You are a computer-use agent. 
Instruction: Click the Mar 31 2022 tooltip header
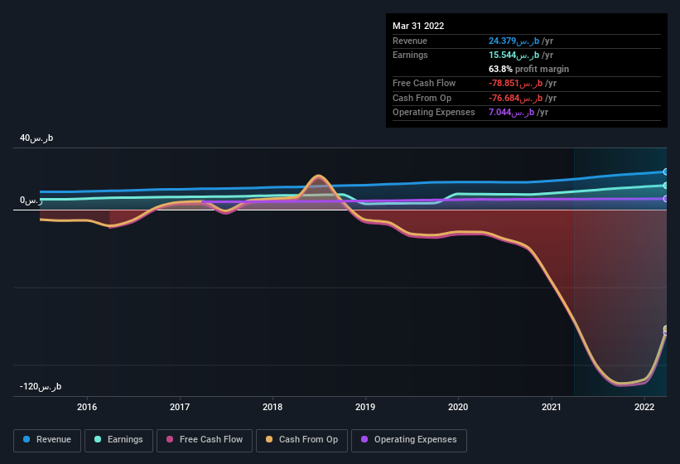click(x=418, y=26)
